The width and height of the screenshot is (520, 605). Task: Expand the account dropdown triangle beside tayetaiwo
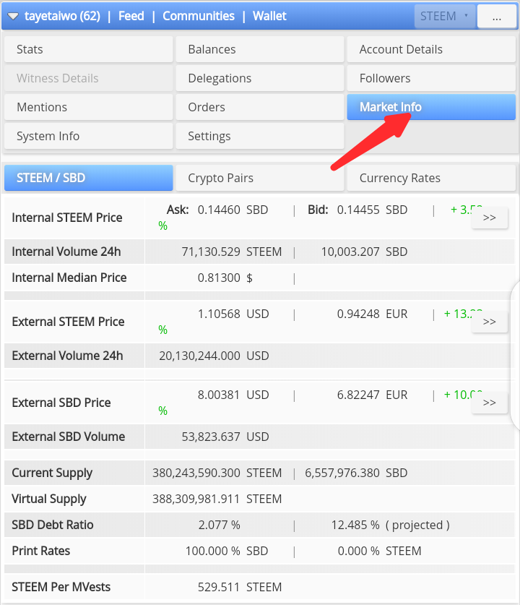click(13, 16)
